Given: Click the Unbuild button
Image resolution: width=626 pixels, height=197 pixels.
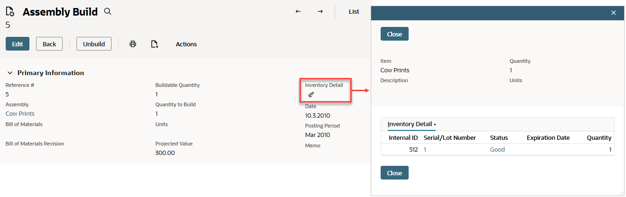Looking at the screenshot, I should [94, 44].
